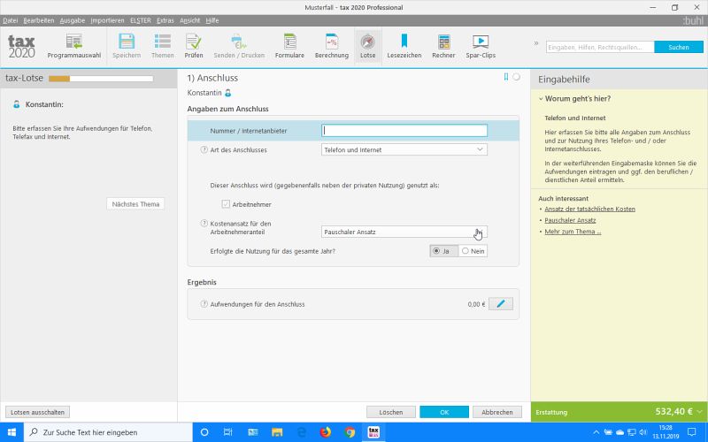This screenshot has height=442, width=708.
Task: Click the Nummer / Internetanbieter input field
Action: tap(404, 131)
